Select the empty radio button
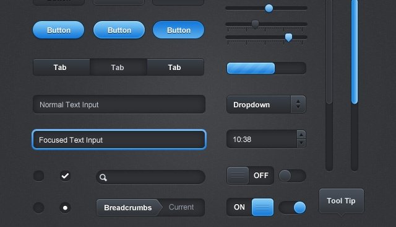The height and width of the screenshot is (227, 396). [38, 208]
